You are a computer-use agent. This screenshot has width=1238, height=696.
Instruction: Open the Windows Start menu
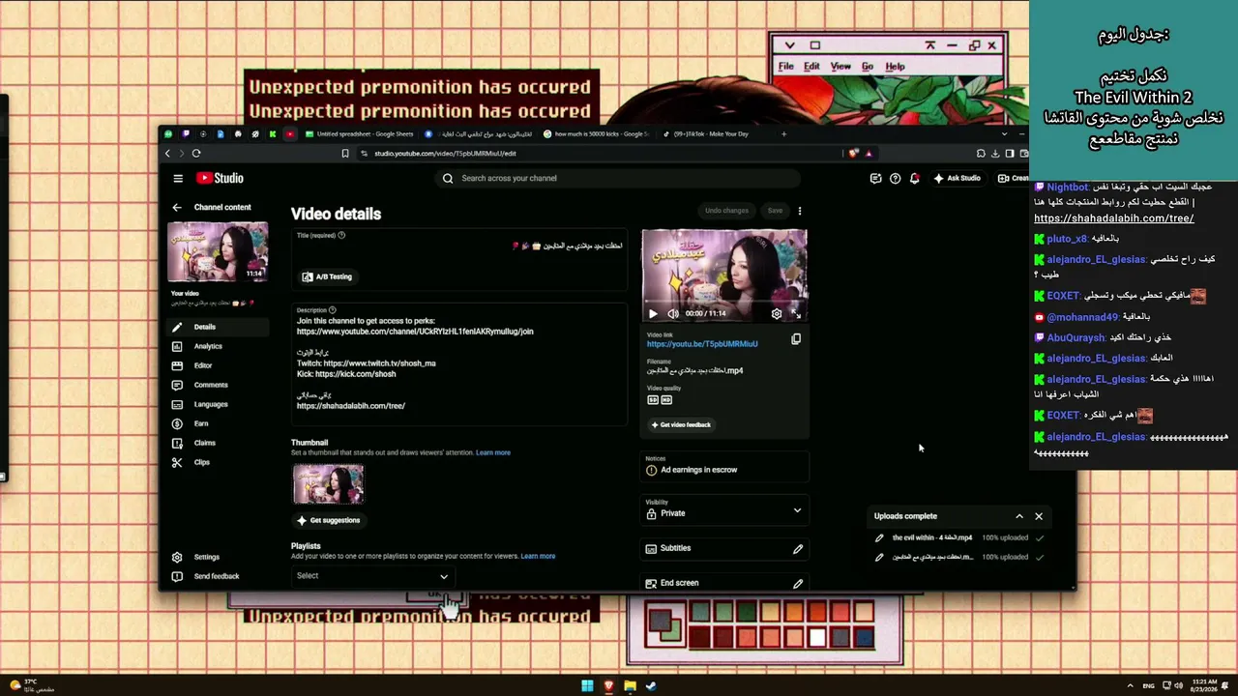click(587, 686)
